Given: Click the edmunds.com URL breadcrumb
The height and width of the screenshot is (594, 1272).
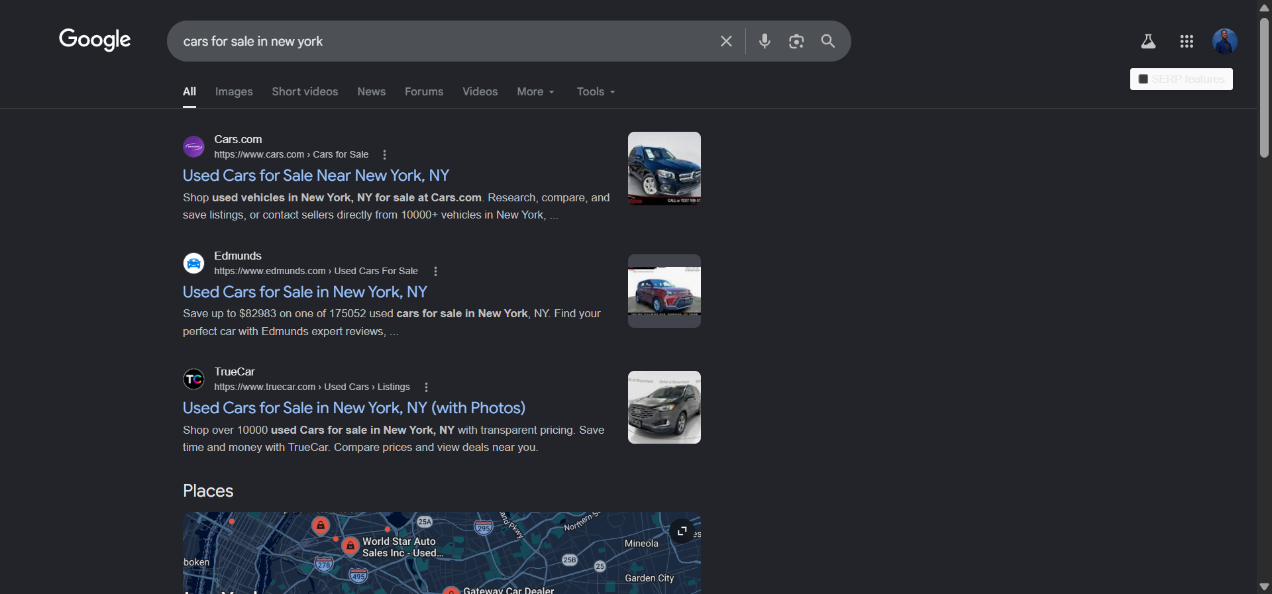Looking at the screenshot, I should tap(316, 272).
